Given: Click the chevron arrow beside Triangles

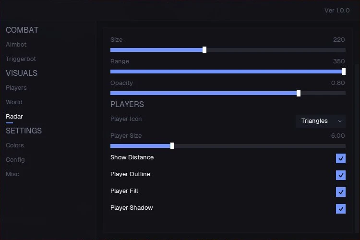Looking at the screenshot, I should click(340, 121).
